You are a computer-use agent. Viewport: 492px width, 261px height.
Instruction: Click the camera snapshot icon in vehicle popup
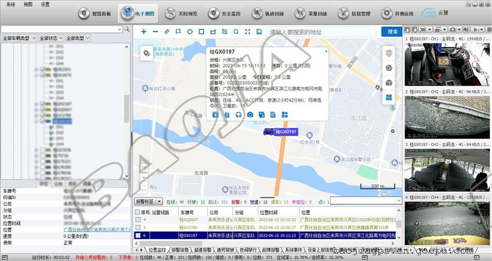(250, 115)
